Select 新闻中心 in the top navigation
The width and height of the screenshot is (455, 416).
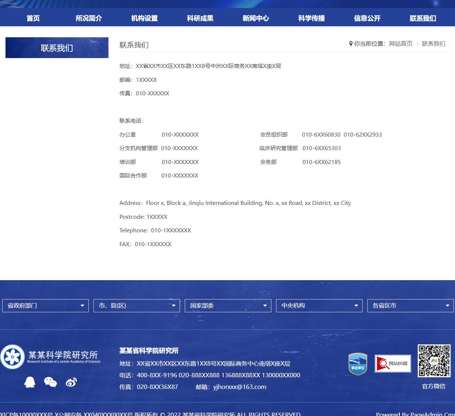(256, 18)
